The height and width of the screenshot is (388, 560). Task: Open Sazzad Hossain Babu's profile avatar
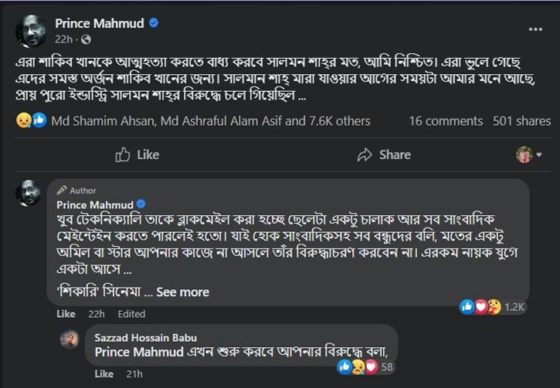point(70,339)
